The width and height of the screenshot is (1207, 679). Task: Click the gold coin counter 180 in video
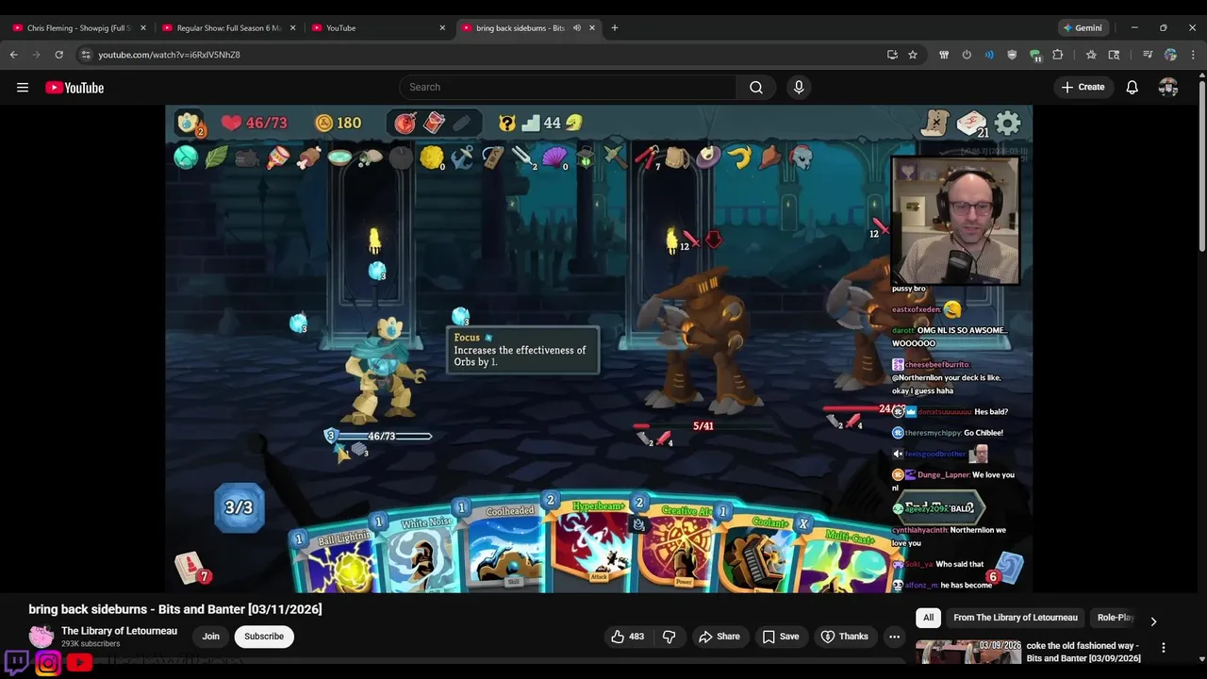pos(338,123)
